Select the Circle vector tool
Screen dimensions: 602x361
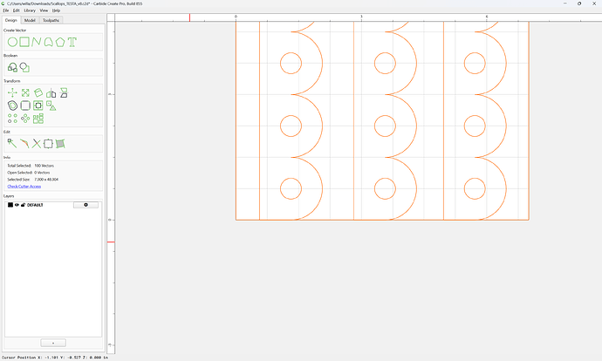click(12, 42)
